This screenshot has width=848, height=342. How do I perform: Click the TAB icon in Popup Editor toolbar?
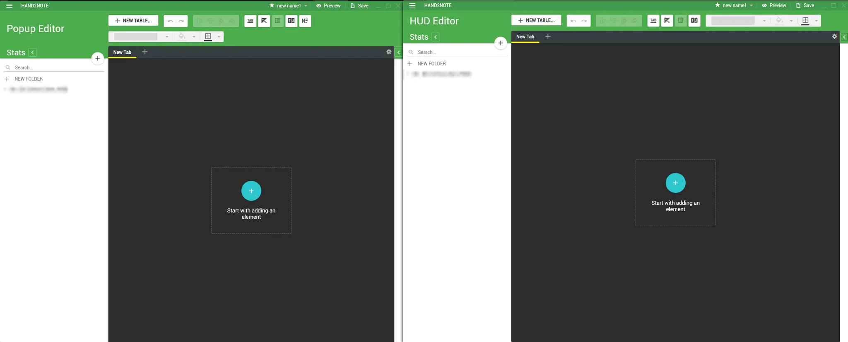tap(250, 21)
